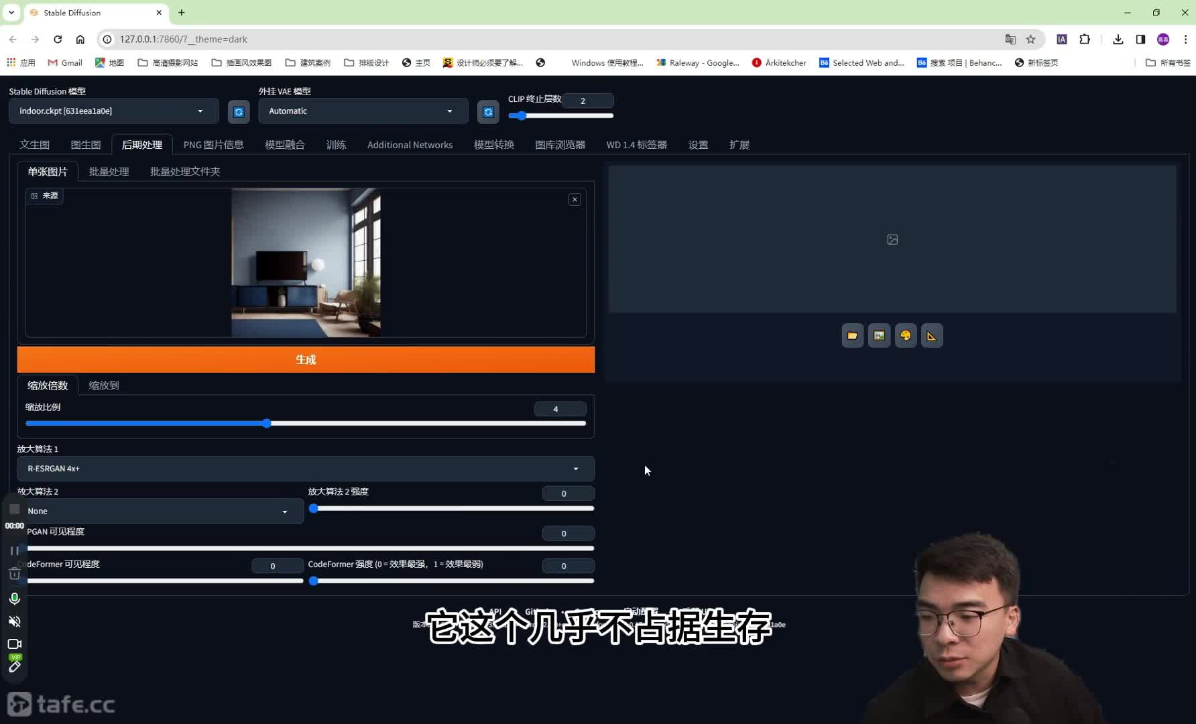Go back to the previous page
This screenshot has width=1196, height=724.
pyautogui.click(x=13, y=40)
